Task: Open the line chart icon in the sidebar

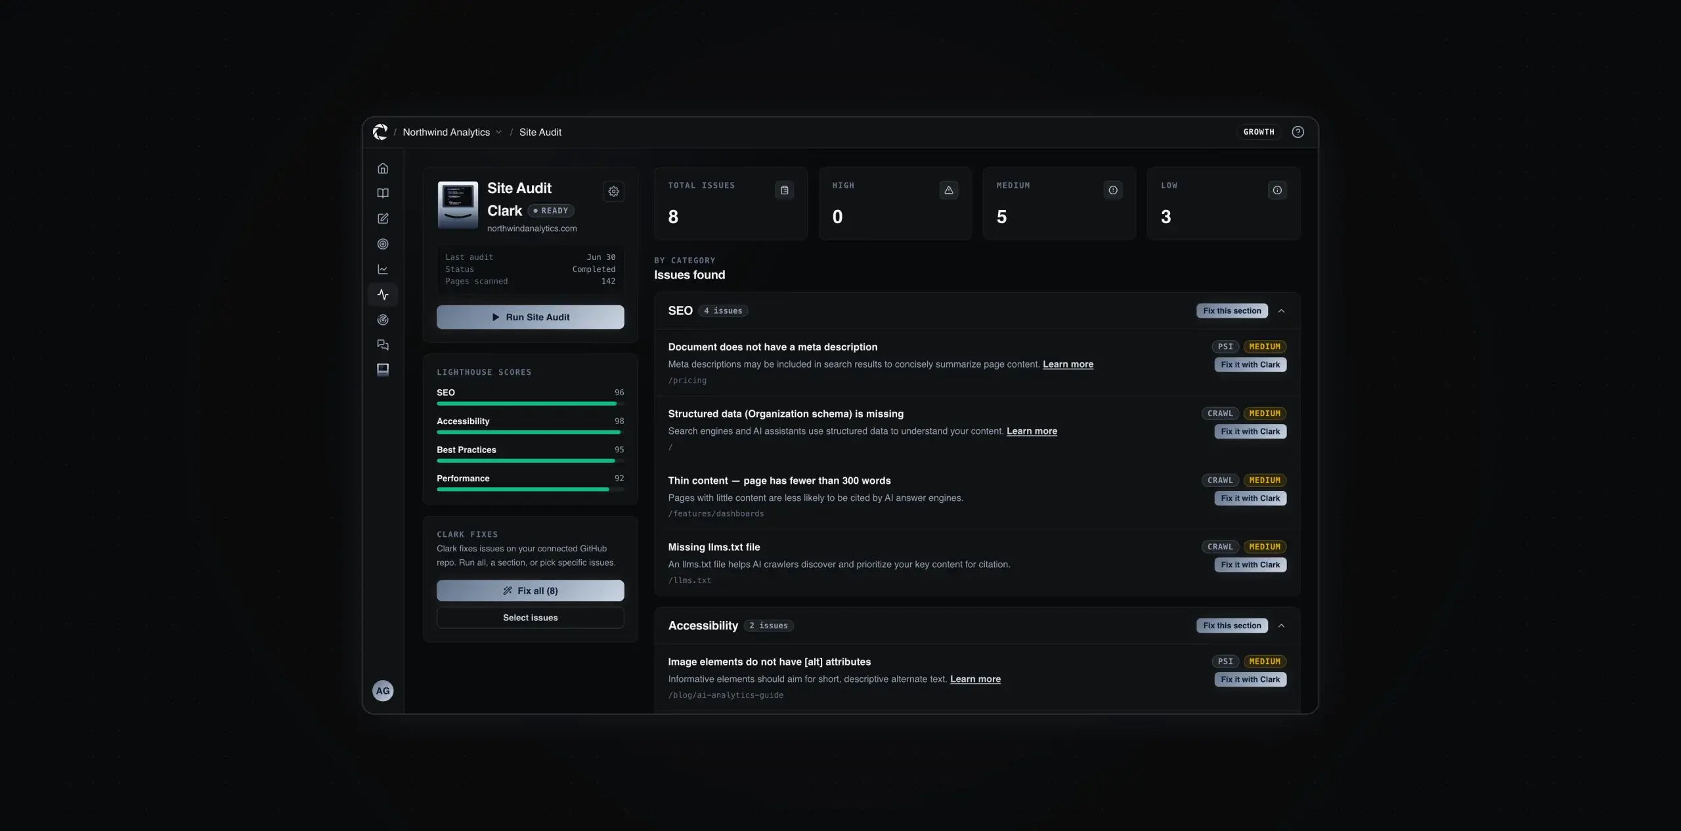Action: 383,269
